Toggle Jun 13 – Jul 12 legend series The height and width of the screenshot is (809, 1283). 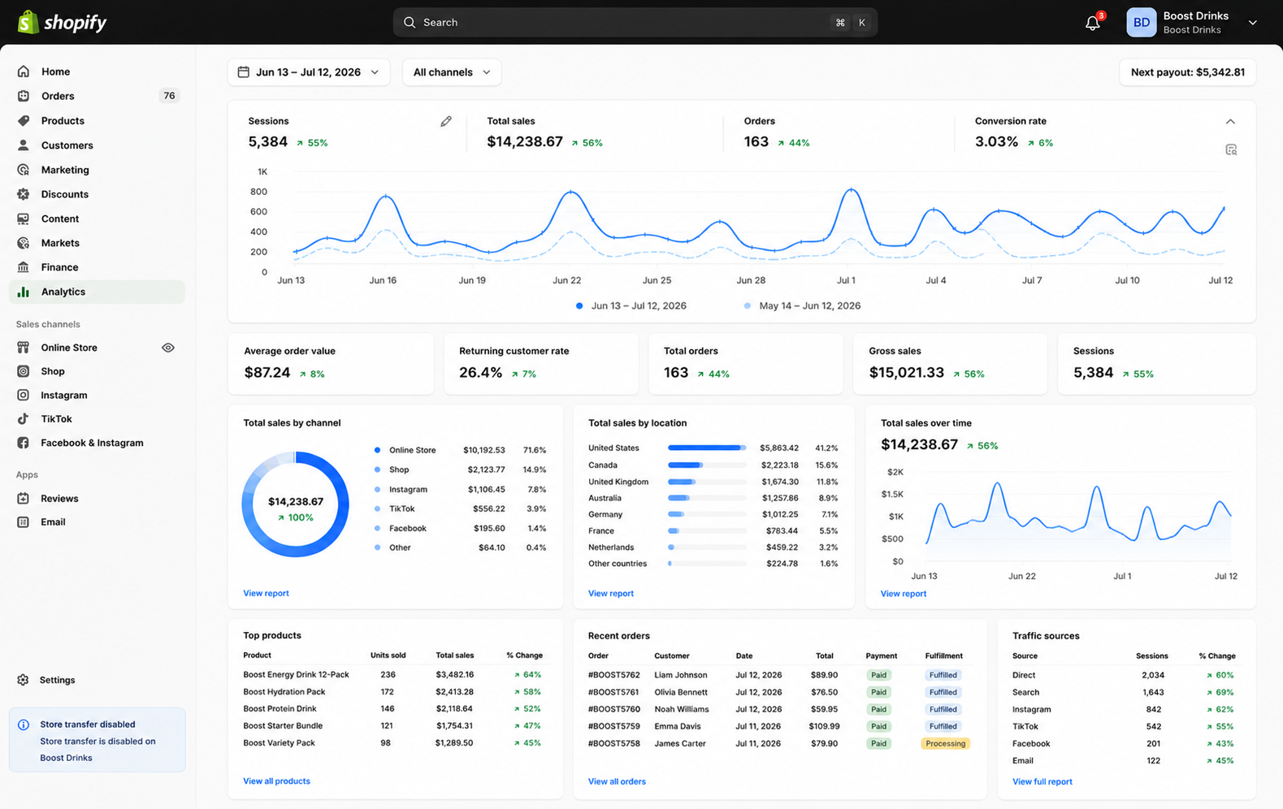pos(631,306)
